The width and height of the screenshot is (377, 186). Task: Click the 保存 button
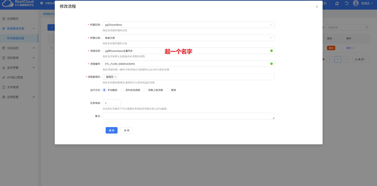pos(111,130)
